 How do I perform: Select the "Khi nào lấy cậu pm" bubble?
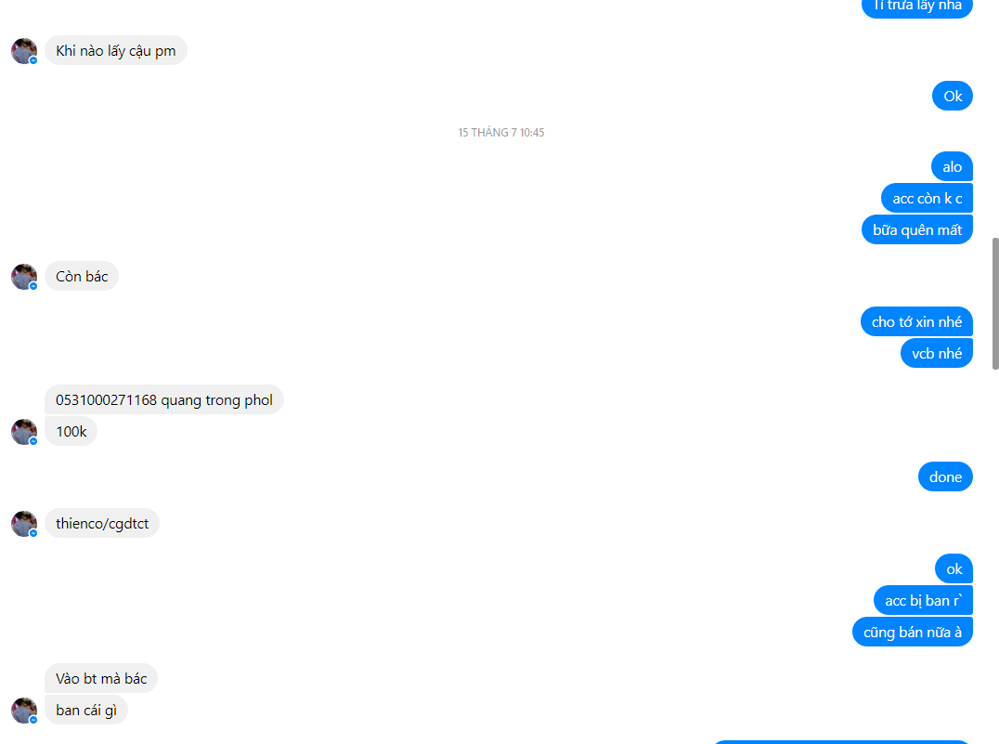pos(116,50)
